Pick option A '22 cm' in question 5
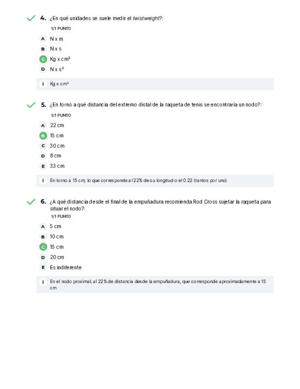This screenshot has width=300, height=389. 43,125
